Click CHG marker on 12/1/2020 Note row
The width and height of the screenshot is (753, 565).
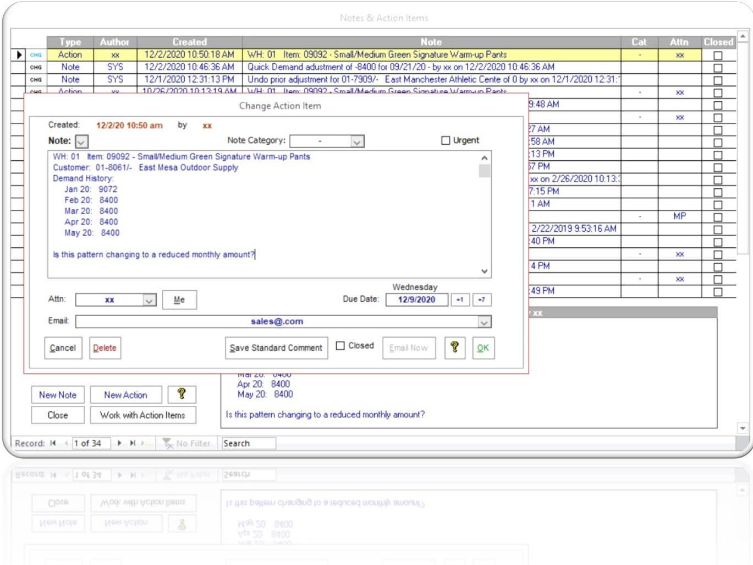(x=36, y=80)
